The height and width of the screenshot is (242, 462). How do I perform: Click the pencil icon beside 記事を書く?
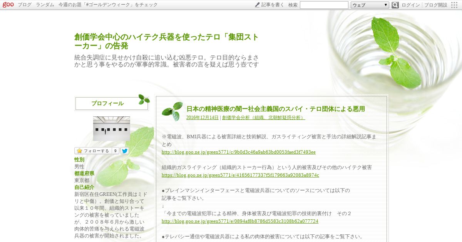click(258, 5)
